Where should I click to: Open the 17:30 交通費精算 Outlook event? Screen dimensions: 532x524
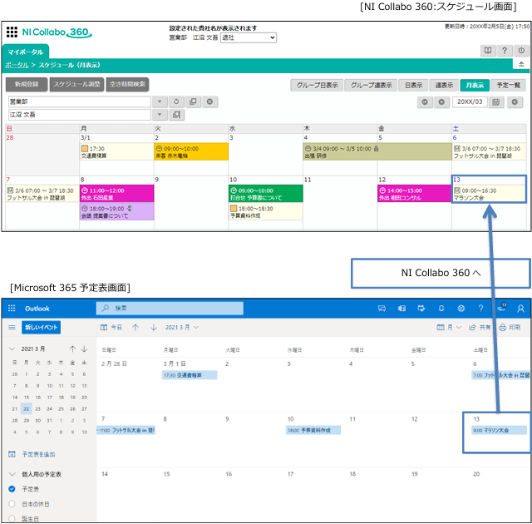coord(190,375)
